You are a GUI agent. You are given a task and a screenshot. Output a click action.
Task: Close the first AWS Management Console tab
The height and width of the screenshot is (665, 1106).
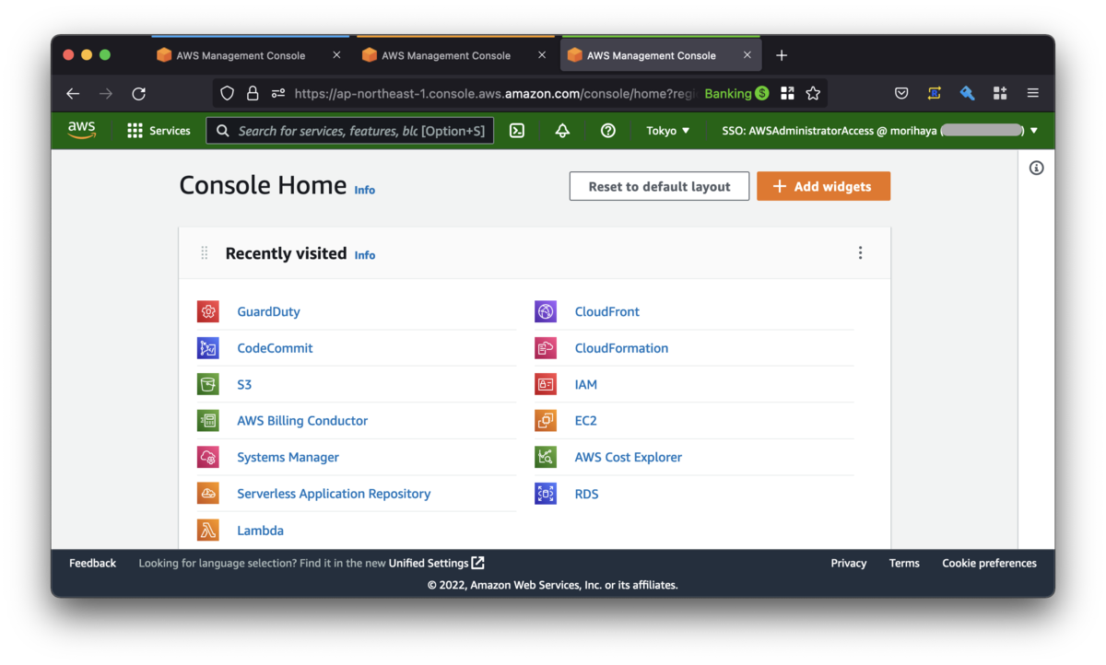tap(336, 55)
